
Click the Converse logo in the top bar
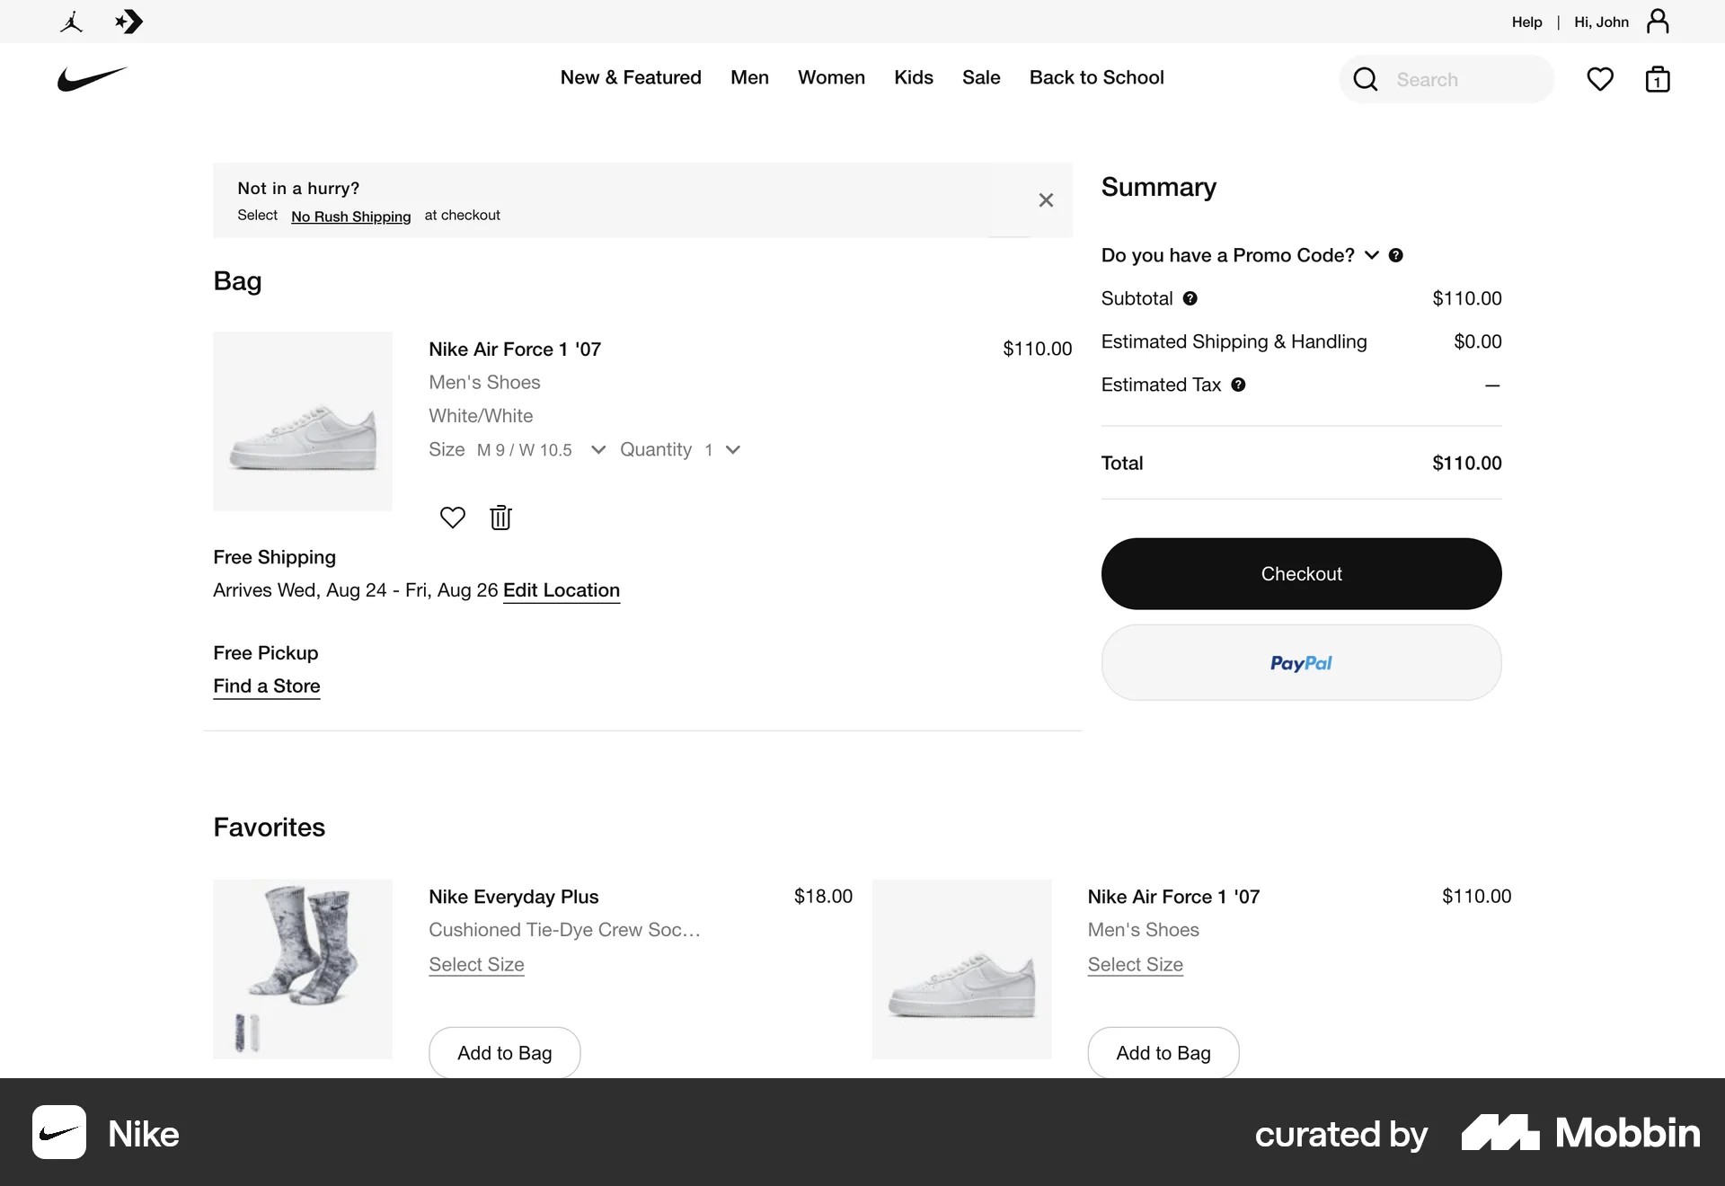click(x=129, y=22)
